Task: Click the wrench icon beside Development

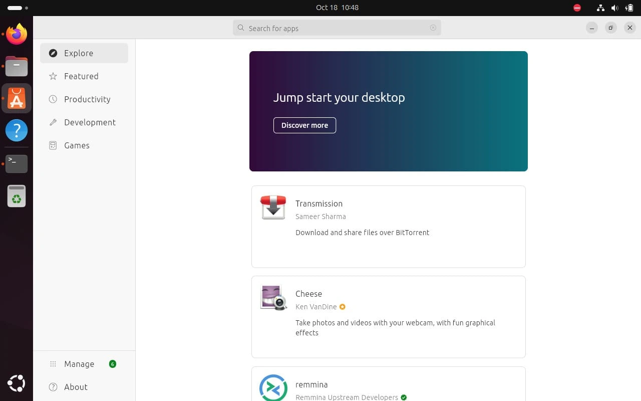Action: point(53,122)
